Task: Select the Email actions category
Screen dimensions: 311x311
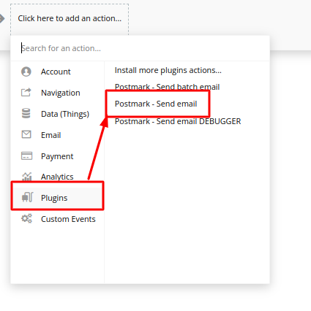Action: pos(50,135)
